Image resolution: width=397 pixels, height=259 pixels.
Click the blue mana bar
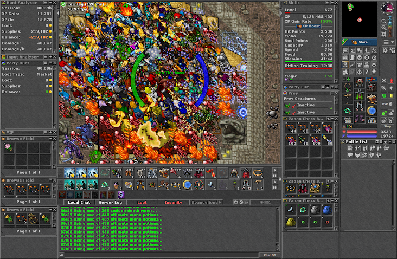pos(362,136)
